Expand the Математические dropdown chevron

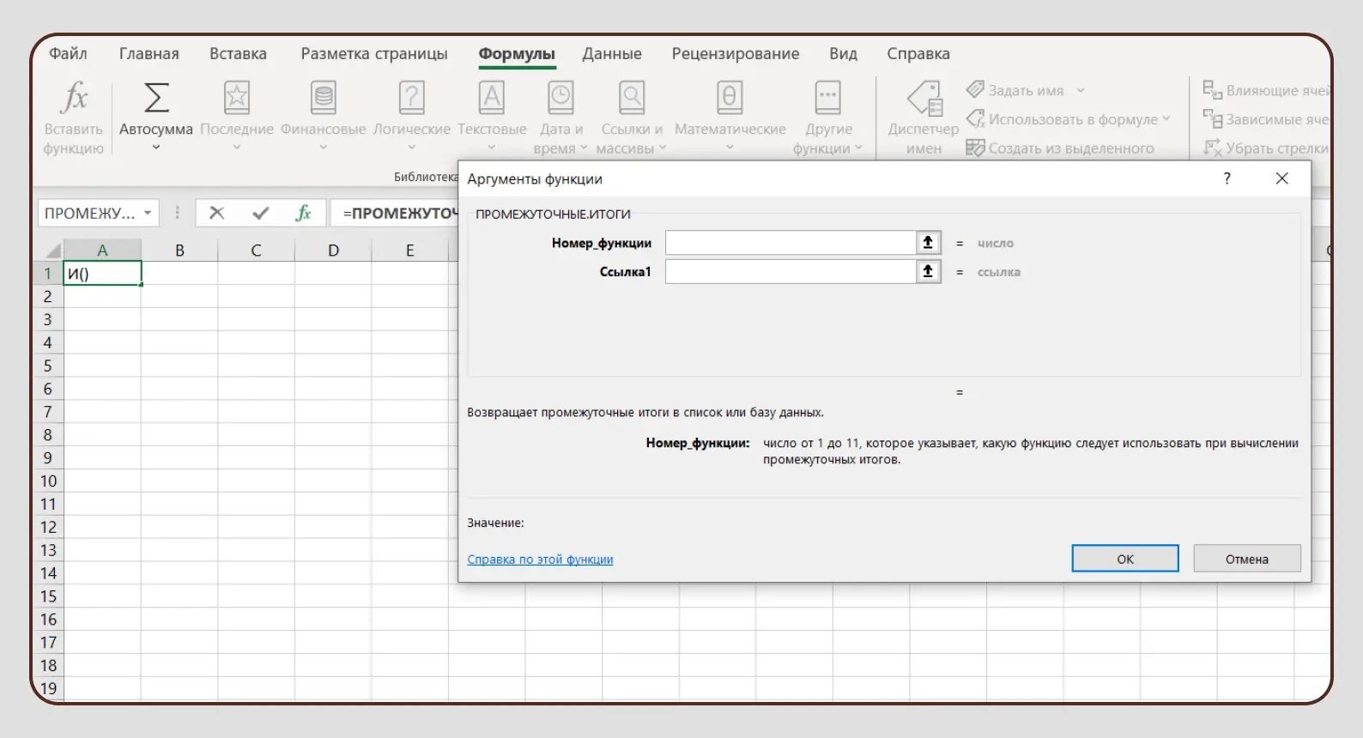[x=730, y=148]
